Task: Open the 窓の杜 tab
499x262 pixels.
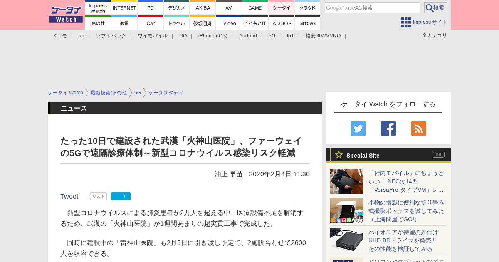Action: 98,22
